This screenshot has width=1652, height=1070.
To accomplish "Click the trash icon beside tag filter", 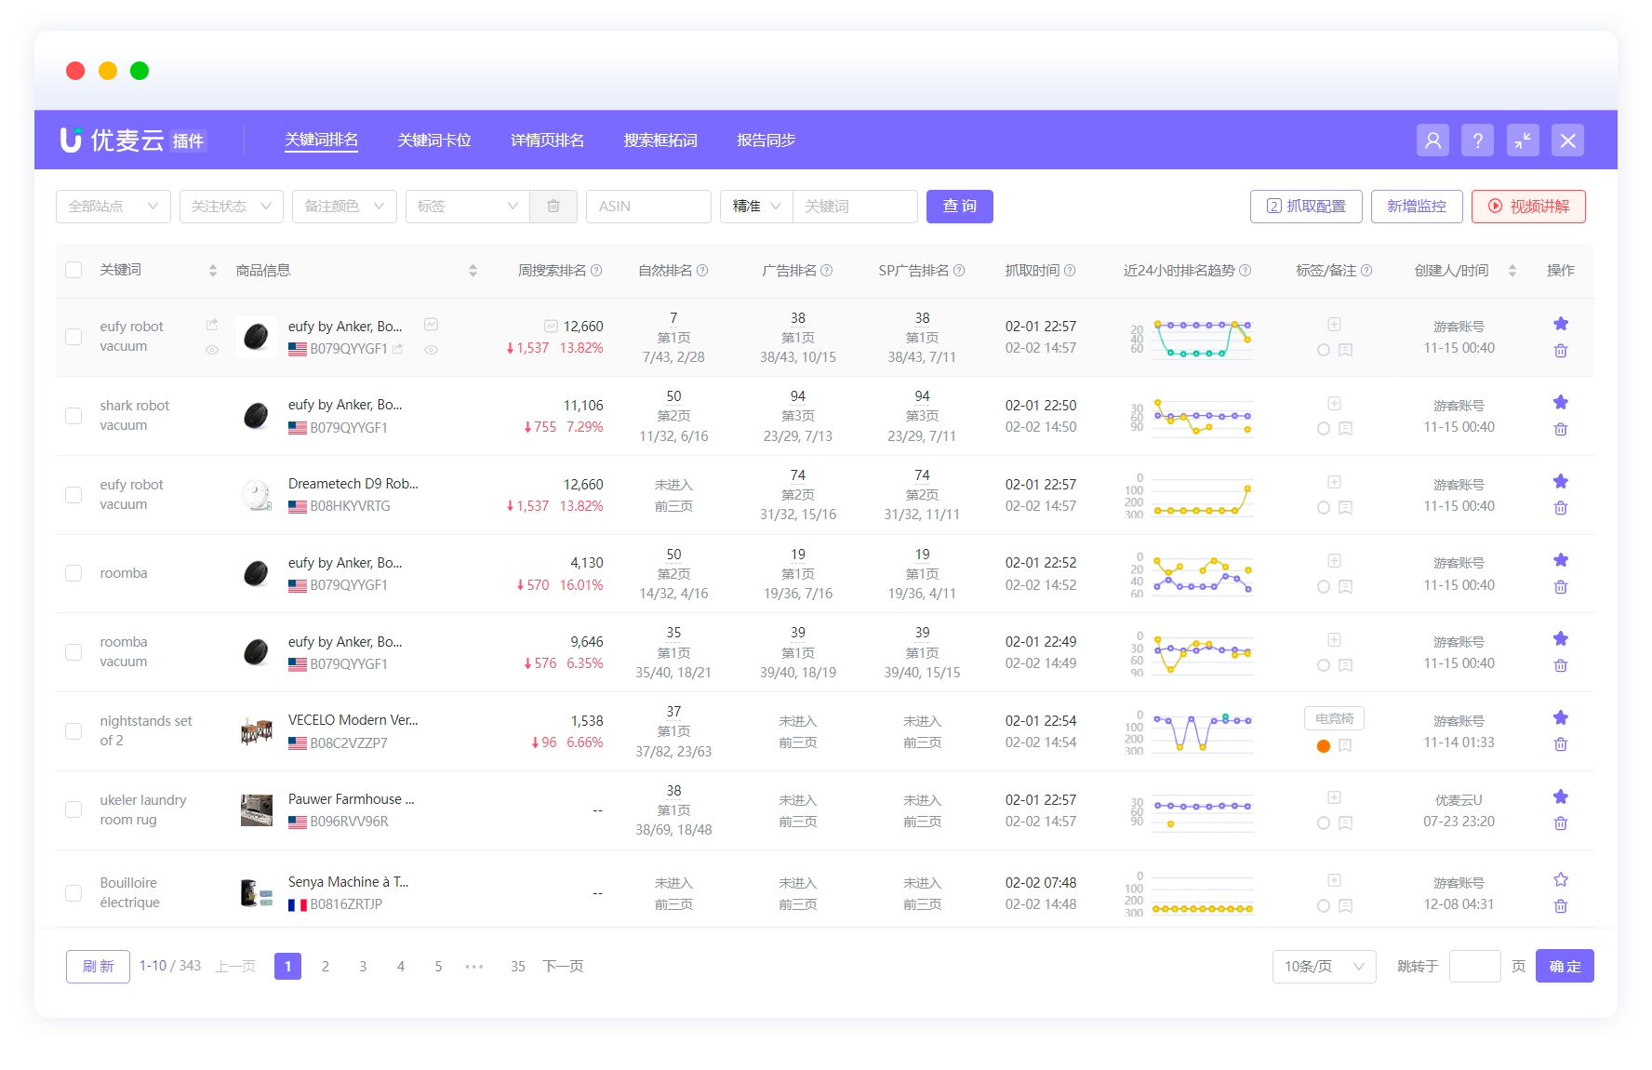I will [x=553, y=207].
